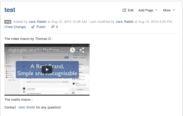Viewport: 183px width, 116px height.
Task: Play the eXo Platform highlights video
Action: 47,70
